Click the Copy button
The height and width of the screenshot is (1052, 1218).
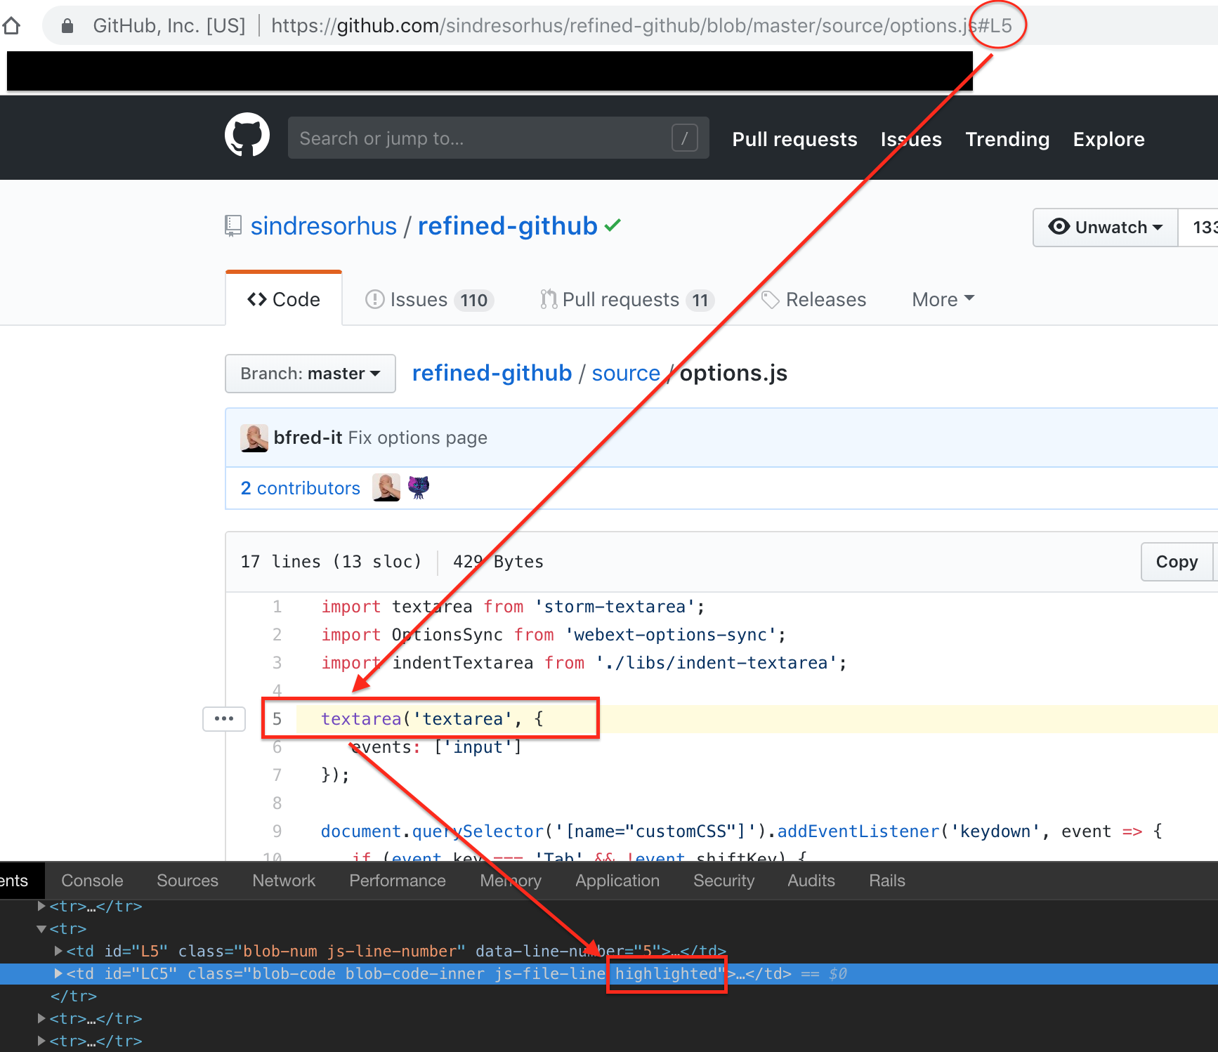[x=1177, y=562]
